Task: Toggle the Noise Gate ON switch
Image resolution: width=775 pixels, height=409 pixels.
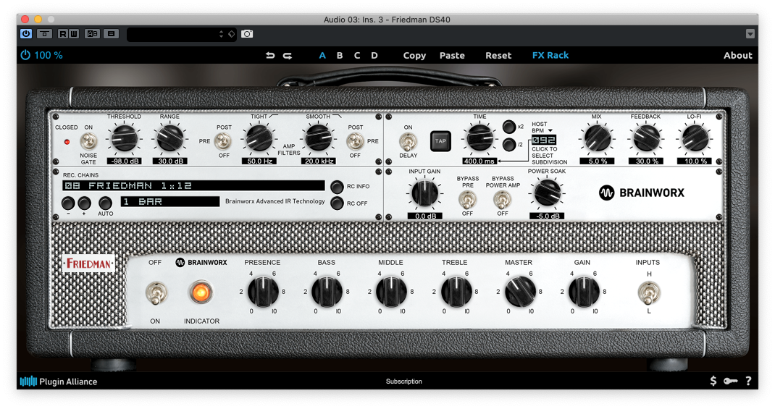Action: pos(88,142)
